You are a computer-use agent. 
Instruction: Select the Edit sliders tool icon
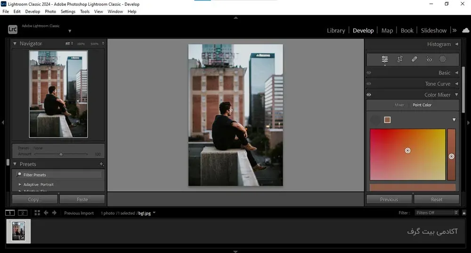click(x=384, y=59)
